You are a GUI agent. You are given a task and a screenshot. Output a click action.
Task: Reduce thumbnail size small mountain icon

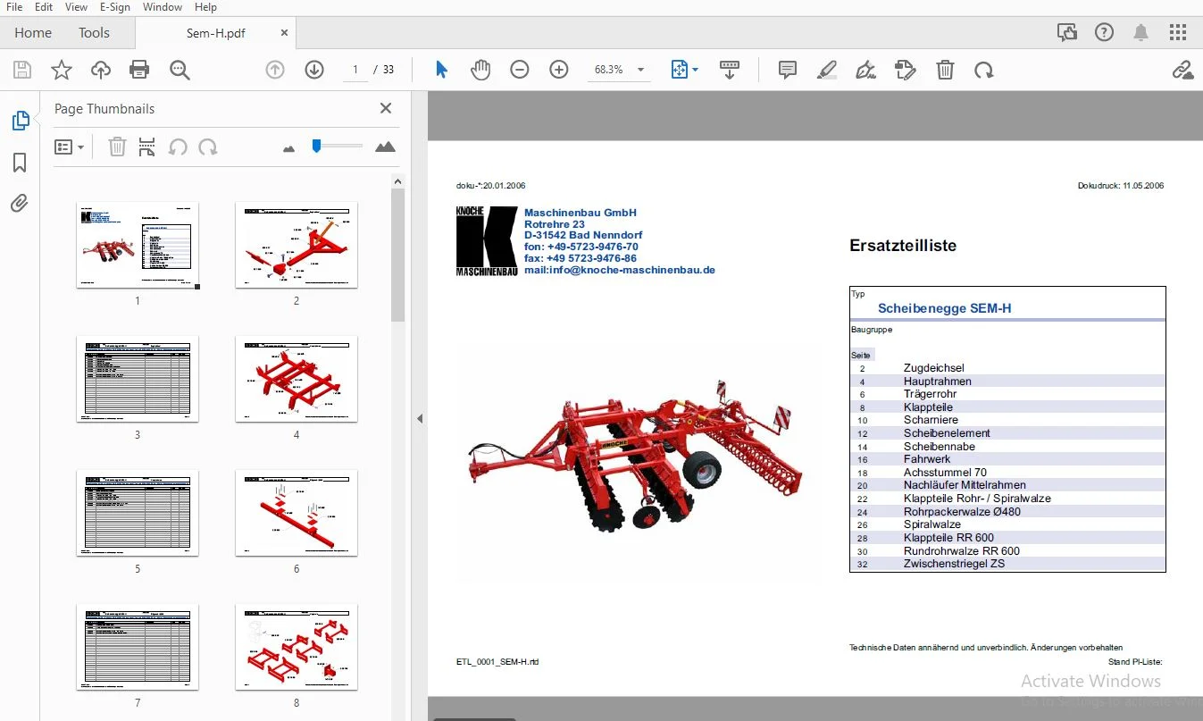click(288, 148)
